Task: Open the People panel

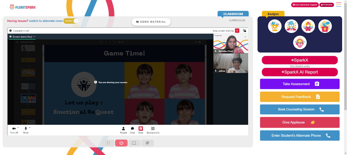Action: pyautogui.click(x=124, y=130)
